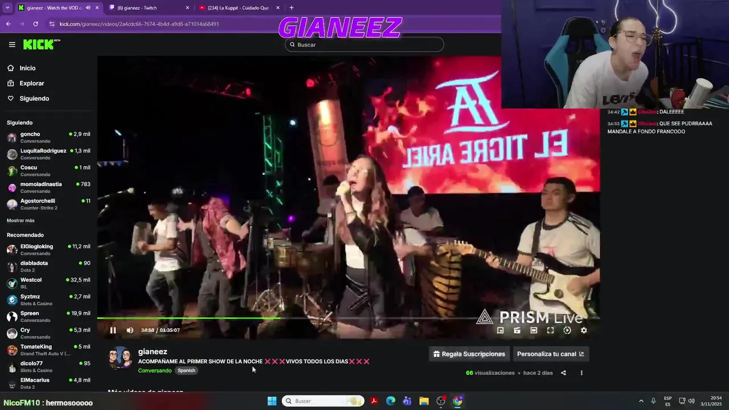Open video player settings gear
This screenshot has height=410, width=729.
pos(583,330)
